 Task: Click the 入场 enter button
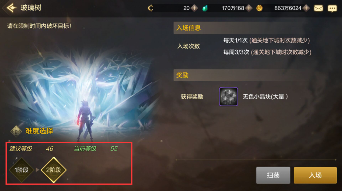pos(315,175)
